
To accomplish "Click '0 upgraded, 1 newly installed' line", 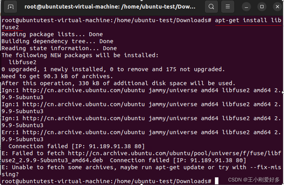I will tap(113, 69).
